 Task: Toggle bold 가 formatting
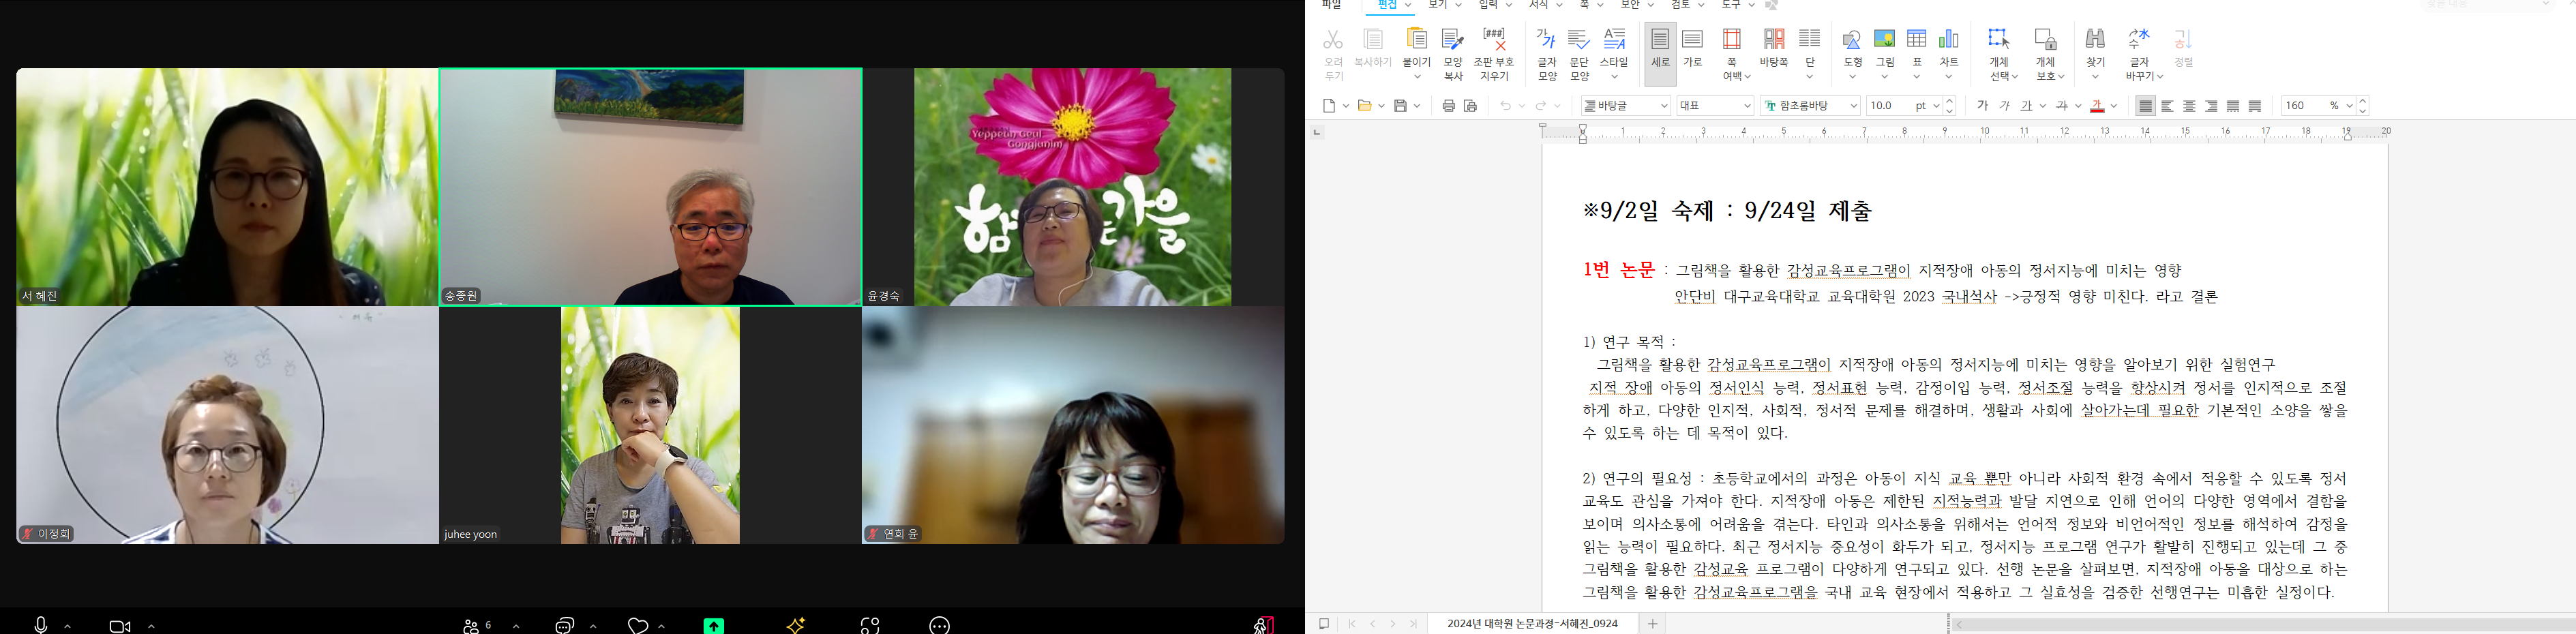pos(1982,105)
